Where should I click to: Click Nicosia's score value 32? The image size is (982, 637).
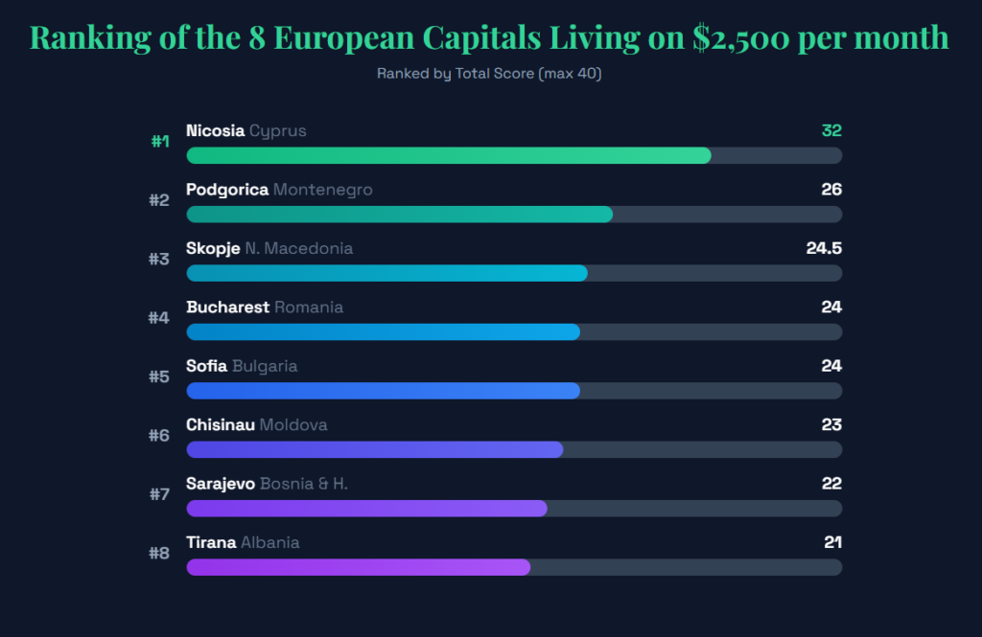pyautogui.click(x=830, y=130)
